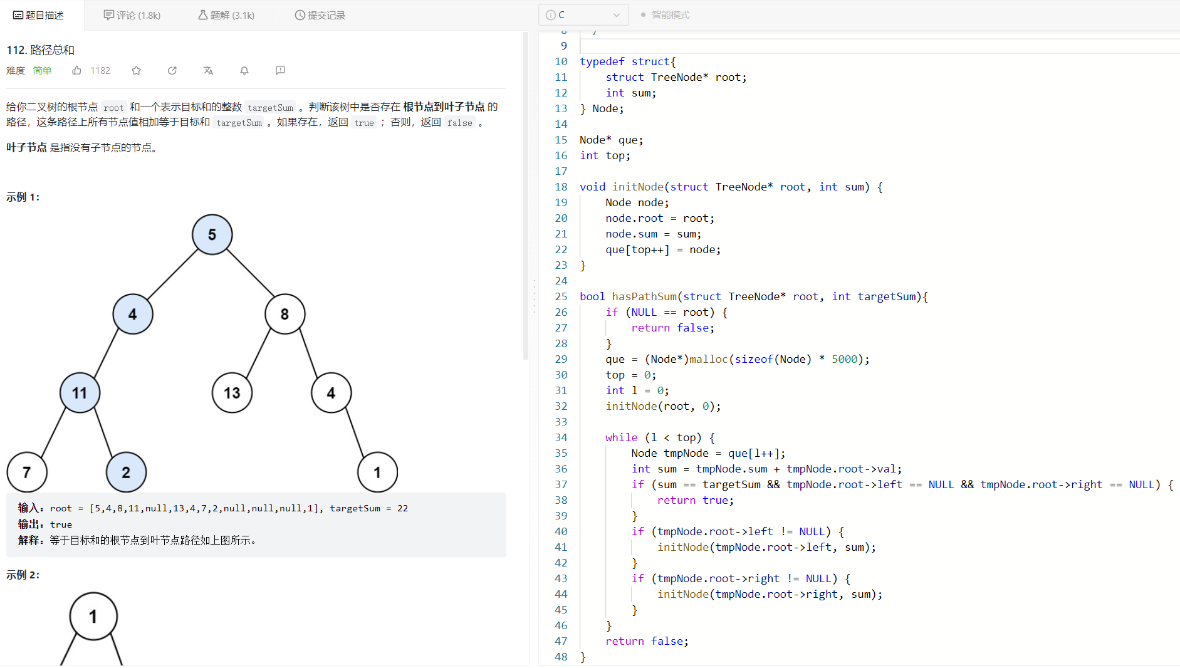1180x668 pixels.
Task: Click the like count 1182
Action: click(x=100, y=70)
